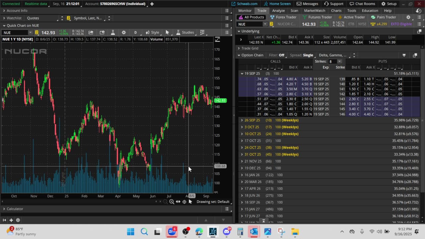
Task: Open the Quick Chart symbol dropdown arrow
Action: pyautogui.click(x=30, y=33)
